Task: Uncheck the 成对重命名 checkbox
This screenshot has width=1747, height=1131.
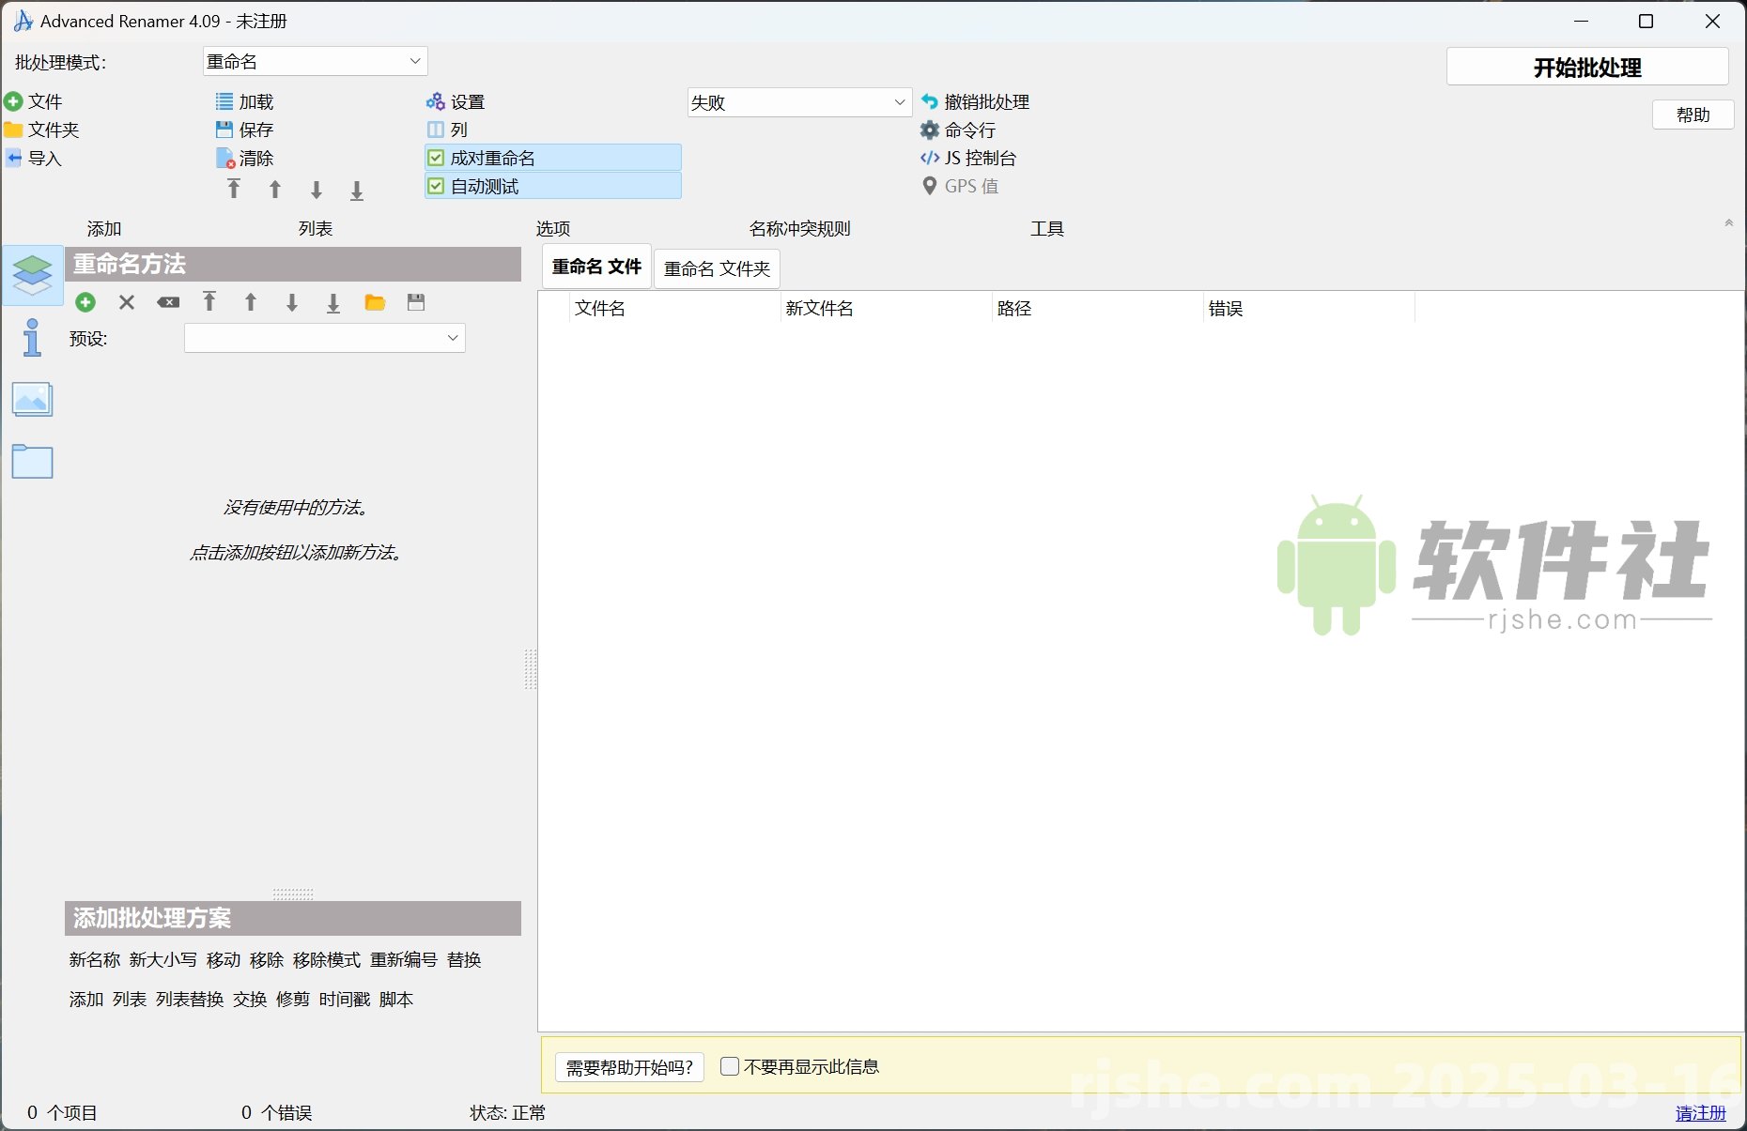Action: (x=435, y=158)
